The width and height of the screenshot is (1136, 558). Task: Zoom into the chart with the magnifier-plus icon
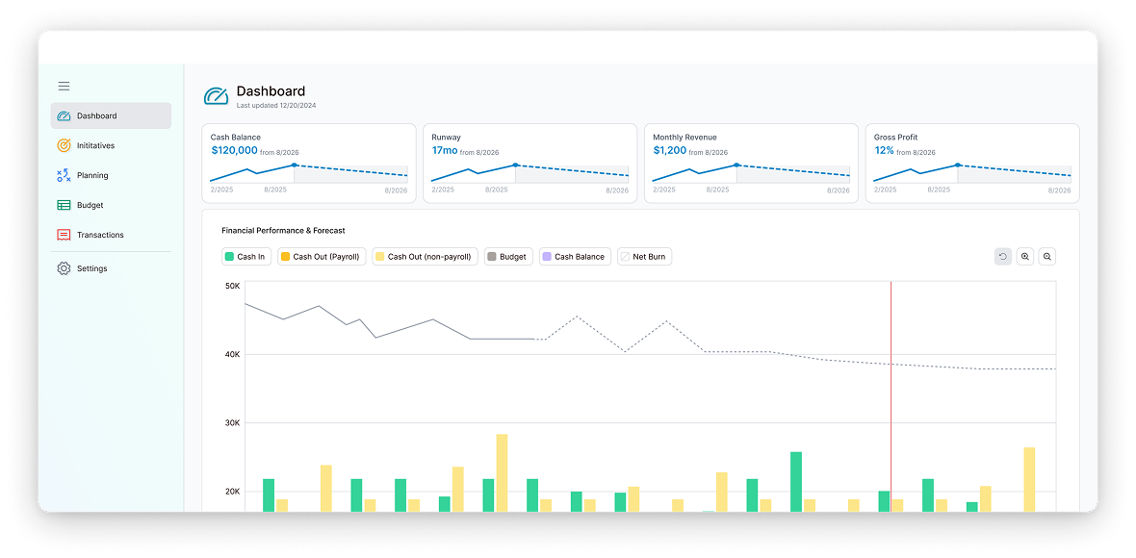click(1024, 256)
